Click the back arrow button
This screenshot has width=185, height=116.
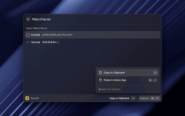point(28,19)
